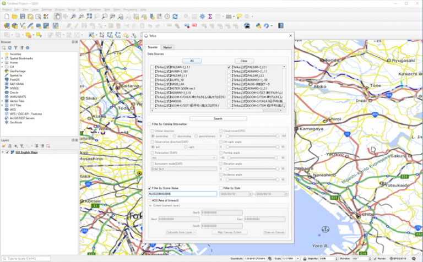Viewport: 423px width, 262px height.
Task: Check the ASTER GDEM ver.3 data source
Action: (x=153, y=89)
